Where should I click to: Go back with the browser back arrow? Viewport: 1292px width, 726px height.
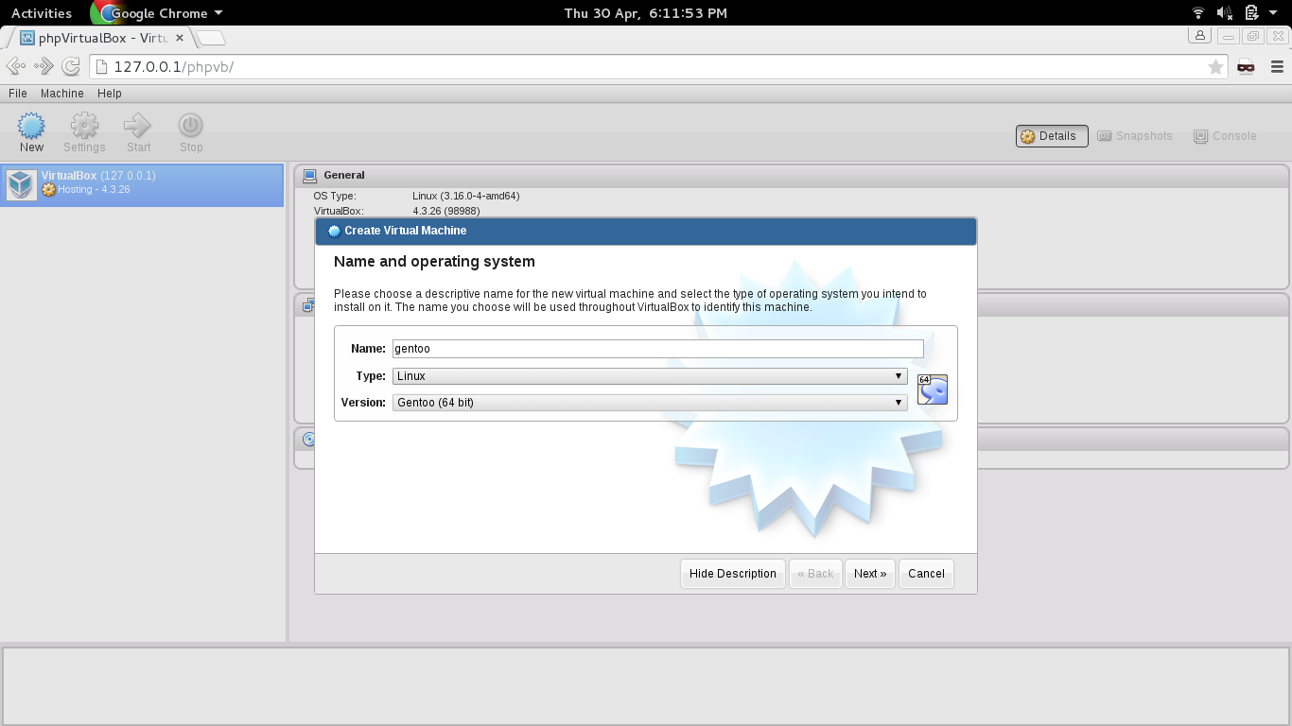pos(16,66)
